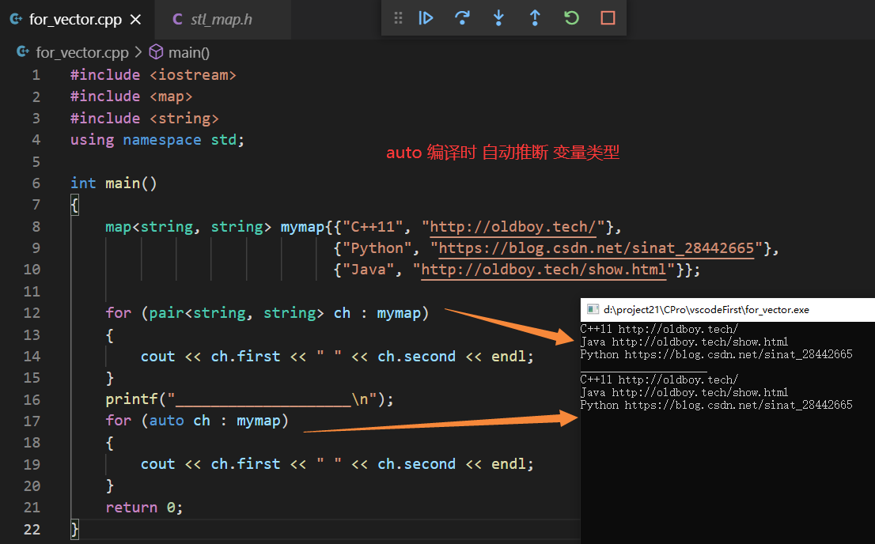Click the 'mymap' variable on line 8
This screenshot has height=544, width=875.
[302, 226]
